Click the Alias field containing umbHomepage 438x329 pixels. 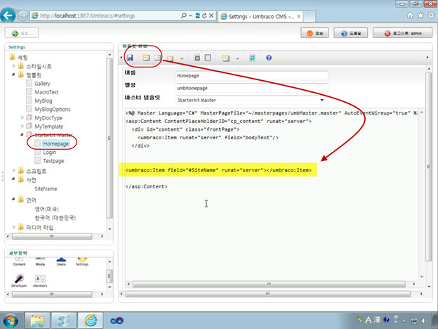click(252, 88)
